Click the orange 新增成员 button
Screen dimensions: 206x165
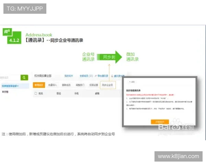[39, 85]
